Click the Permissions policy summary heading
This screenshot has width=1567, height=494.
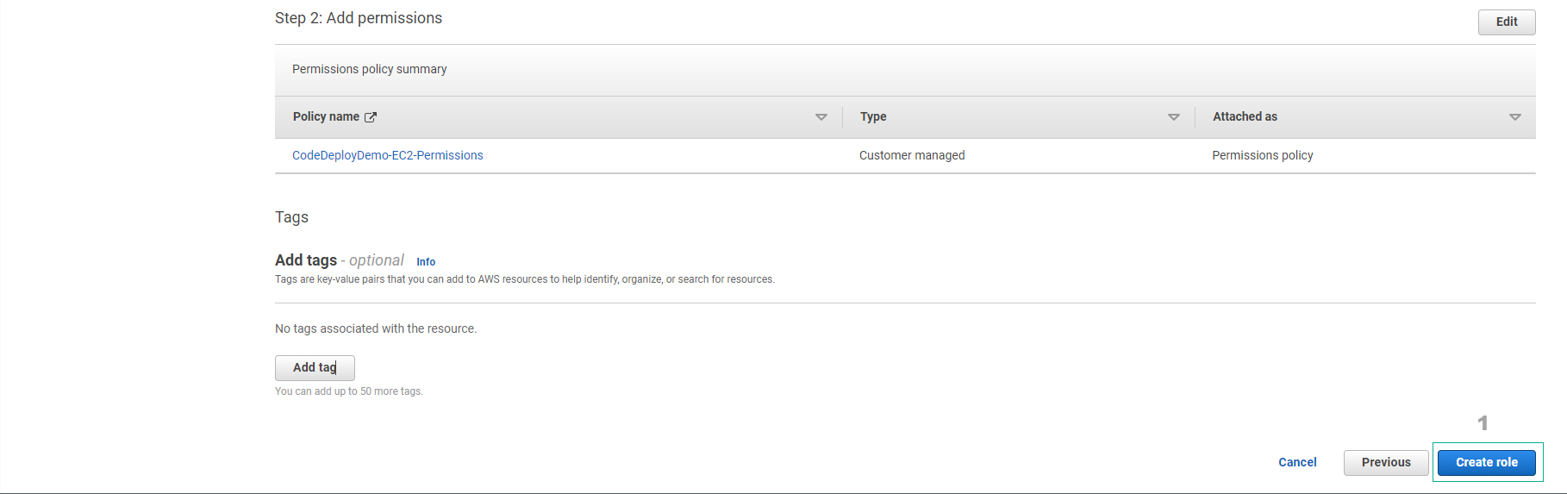point(369,69)
